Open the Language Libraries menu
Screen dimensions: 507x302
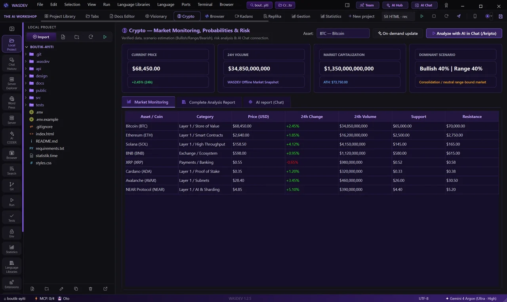pyautogui.click(x=133, y=5)
